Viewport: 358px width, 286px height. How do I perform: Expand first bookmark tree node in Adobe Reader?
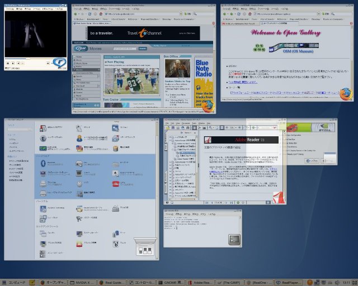coord(170,137)
